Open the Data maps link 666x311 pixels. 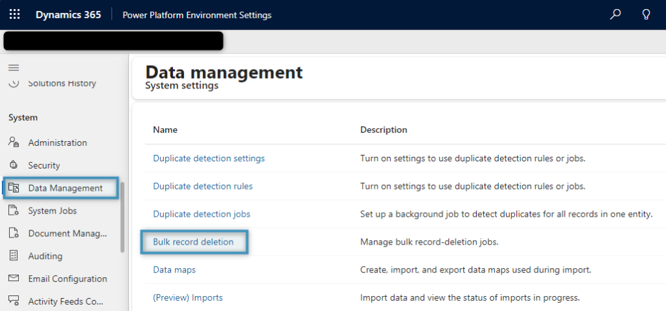pyautogui.click(x=174, y=270)
